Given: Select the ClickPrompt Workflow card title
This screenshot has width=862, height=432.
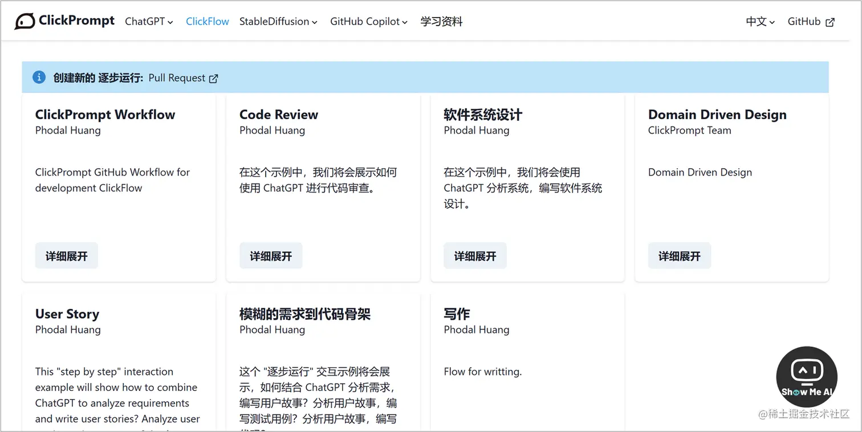Looking at the screenshot, I should pyautogui.click(x=105, y=115).
